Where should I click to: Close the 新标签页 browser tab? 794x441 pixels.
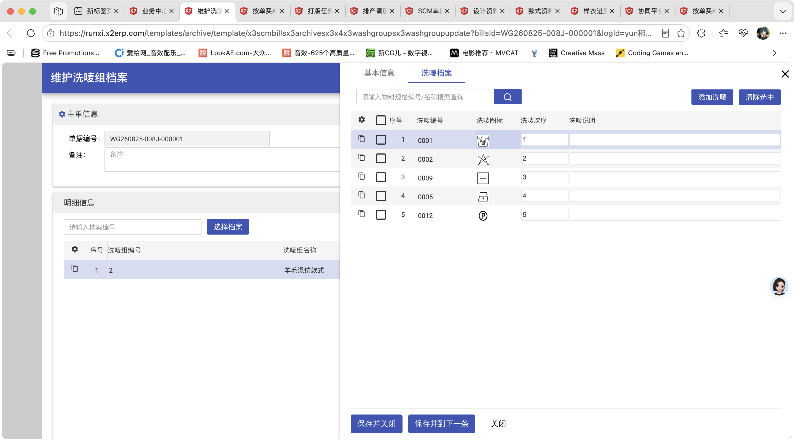coord(116,11)
